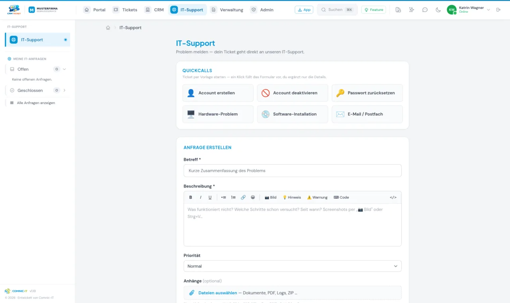Viewport: 510px width, 303px height.
Task: Click the sparkle AI icon in header
Action: (412, 10)
